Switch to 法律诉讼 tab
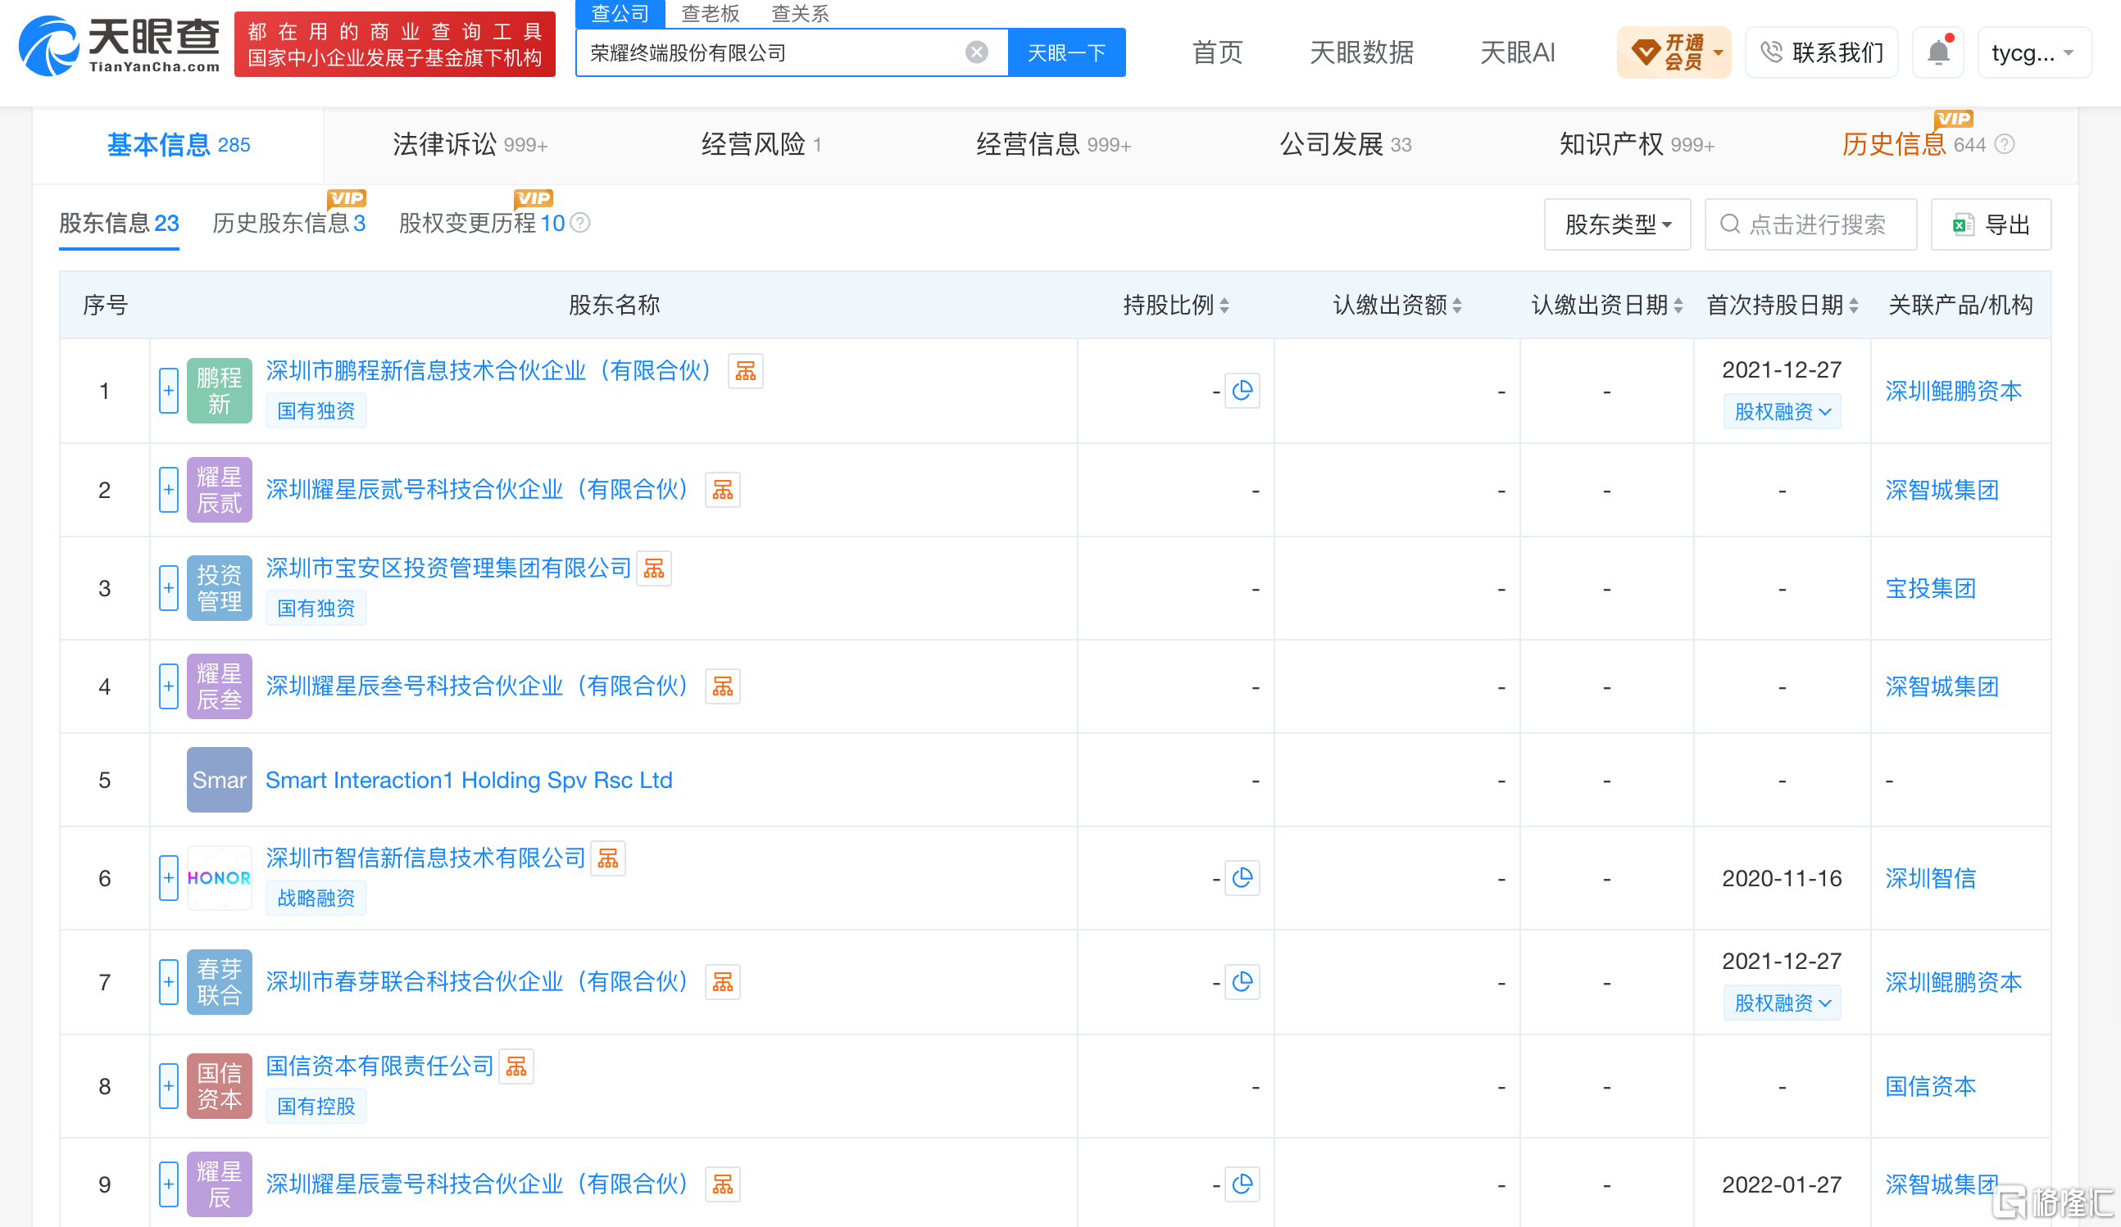Image resolution: width=2121 pixels, height=1227 pixels. tap(470, 145)
